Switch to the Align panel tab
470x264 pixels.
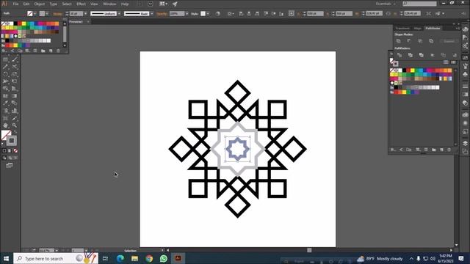coord(418,28)
